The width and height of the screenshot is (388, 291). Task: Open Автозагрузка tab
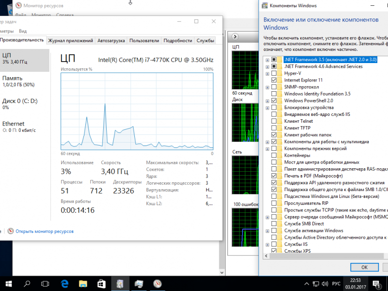(111, 41)
